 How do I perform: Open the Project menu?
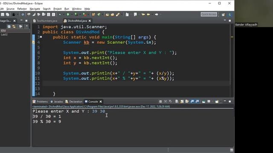(x=58, y=9)
